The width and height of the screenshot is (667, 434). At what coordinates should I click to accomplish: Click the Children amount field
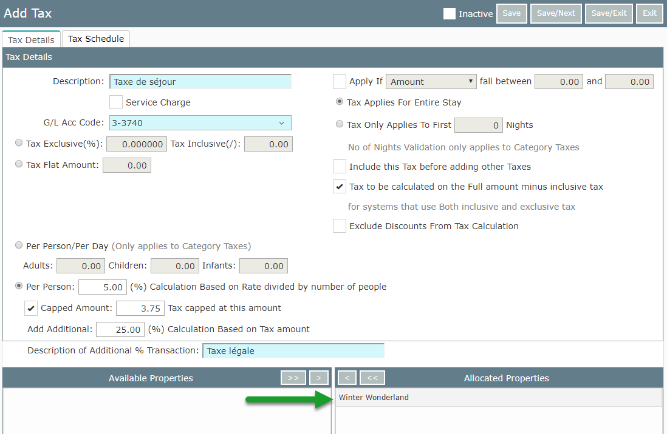tap(175, 266)
